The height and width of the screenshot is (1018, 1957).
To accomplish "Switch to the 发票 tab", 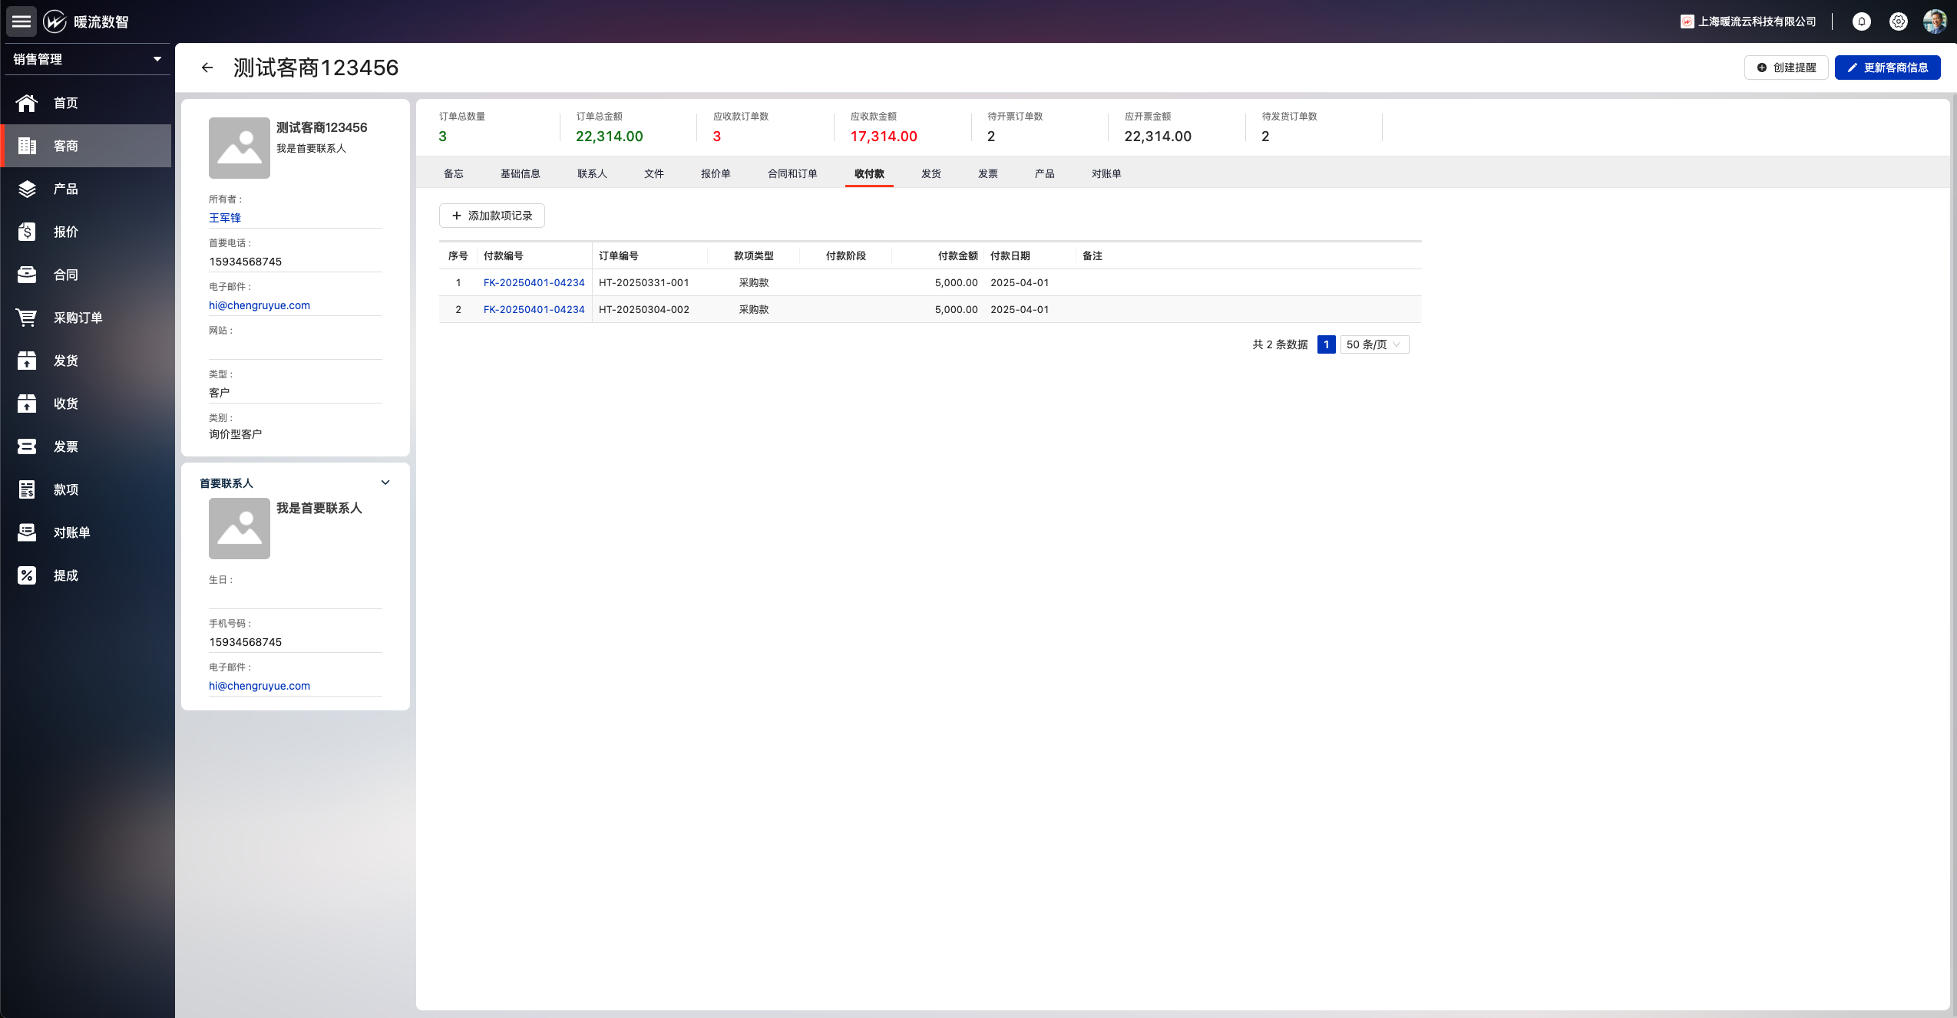I will (x=987, y=173).
